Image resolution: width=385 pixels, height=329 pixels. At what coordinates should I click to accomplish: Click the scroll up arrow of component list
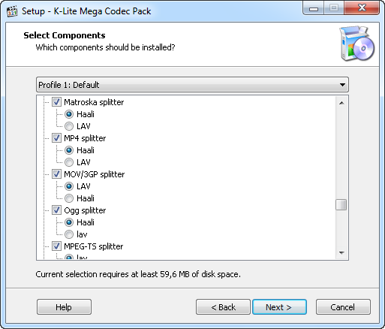pyautogui.click(x=341, y=103)
